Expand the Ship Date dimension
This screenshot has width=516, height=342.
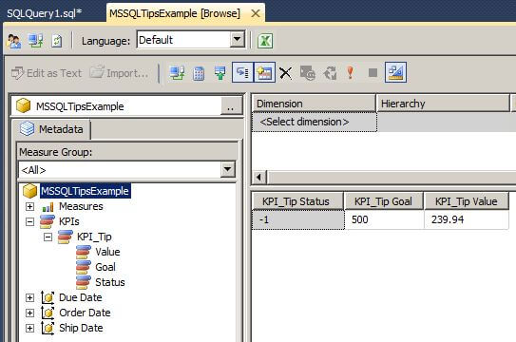29,328
